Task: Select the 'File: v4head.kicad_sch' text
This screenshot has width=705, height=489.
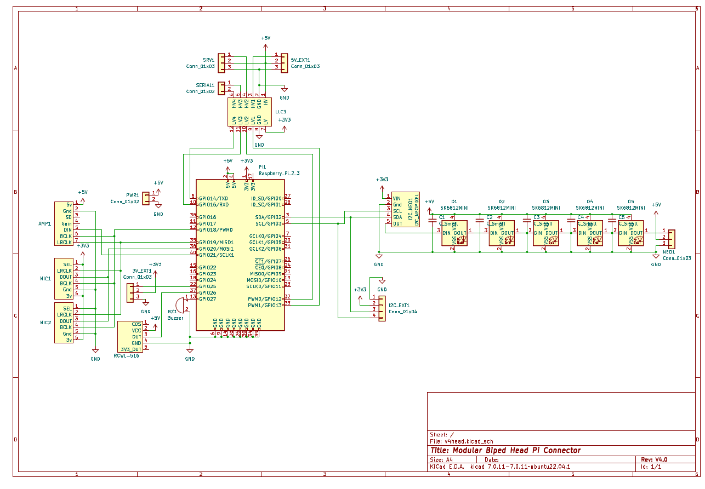Action: [462, 441]
